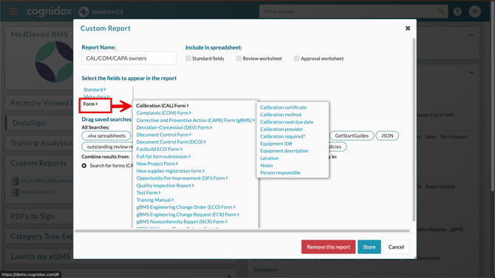Open gBMS Engineering Change Request (ECR) Form
The width and height of the screenshot is (495, 278).
click(x=188, y=214)
